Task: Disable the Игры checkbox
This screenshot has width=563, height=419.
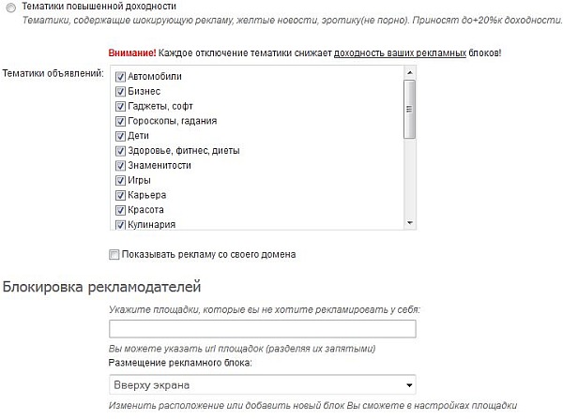Action: coord(120,180)
